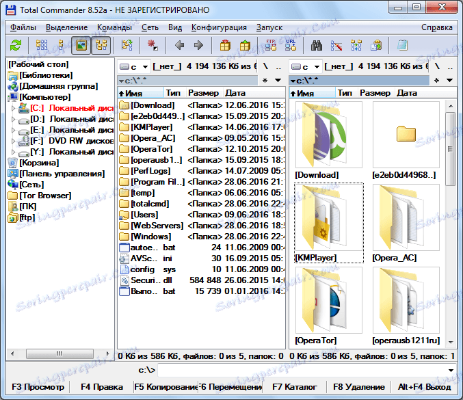The width and height of the screenshot is (463, 400).
Task: Open the Файлы menu
Action: coord(23,27)
